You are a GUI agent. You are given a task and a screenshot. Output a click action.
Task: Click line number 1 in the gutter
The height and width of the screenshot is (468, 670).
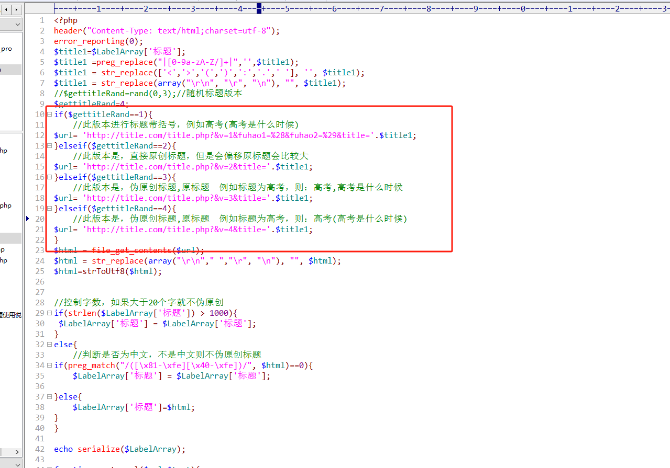click(42, 20)
